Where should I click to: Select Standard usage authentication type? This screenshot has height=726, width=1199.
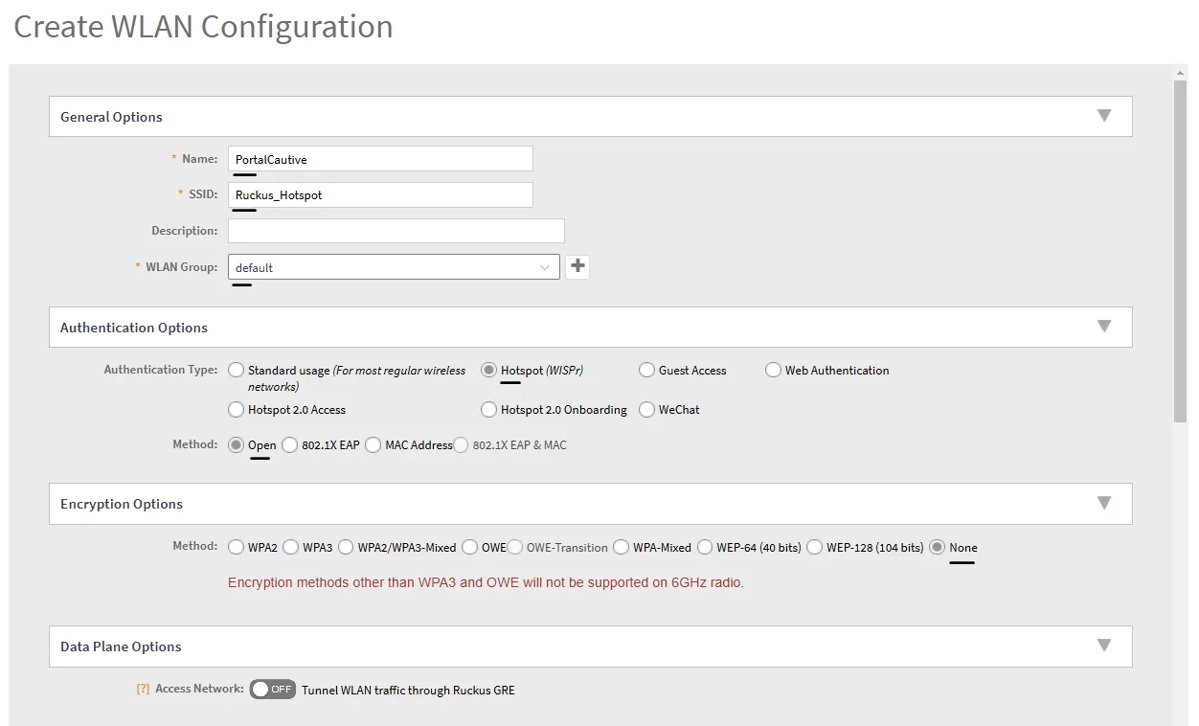click(x=237, y=371)
